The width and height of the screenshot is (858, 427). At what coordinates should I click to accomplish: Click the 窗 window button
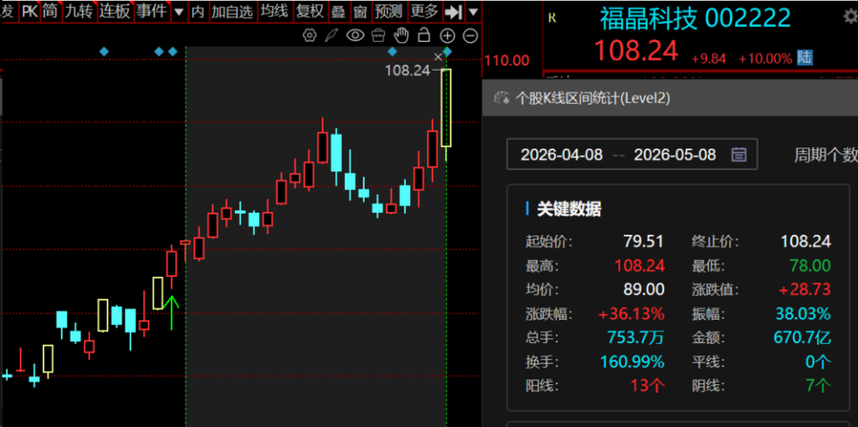pos(359,11)
